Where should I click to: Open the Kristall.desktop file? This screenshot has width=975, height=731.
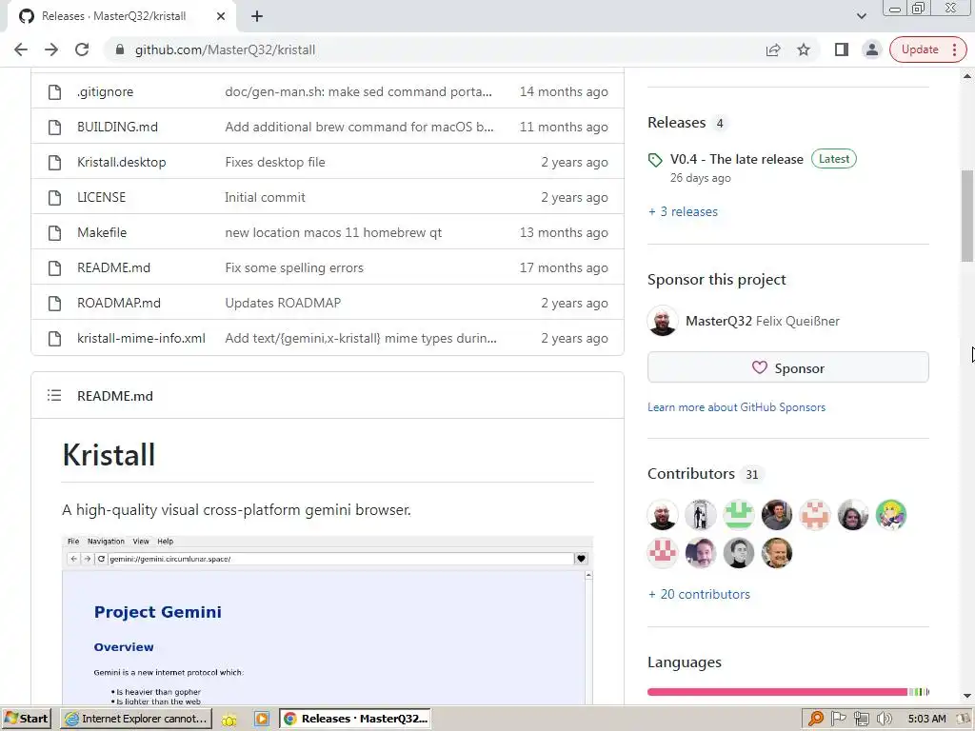(121, 162)
